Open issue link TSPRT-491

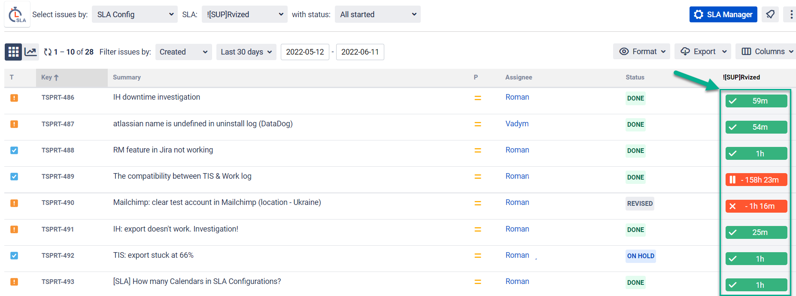(58, 229)
